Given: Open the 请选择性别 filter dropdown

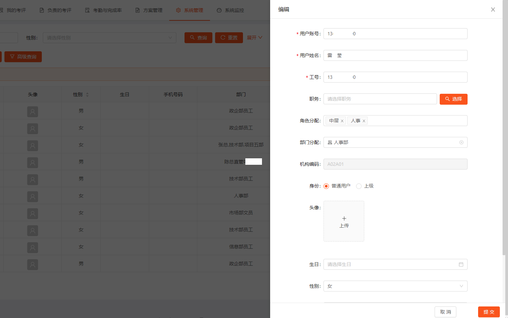Looking at the screenshot, I should (109, 38).
